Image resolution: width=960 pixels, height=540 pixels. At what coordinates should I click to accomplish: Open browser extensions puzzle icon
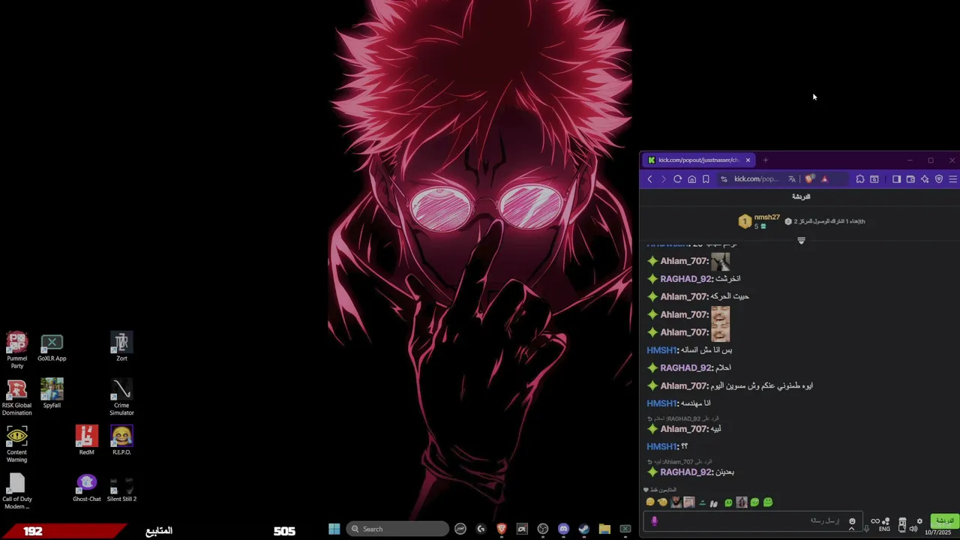pos(860,179)
